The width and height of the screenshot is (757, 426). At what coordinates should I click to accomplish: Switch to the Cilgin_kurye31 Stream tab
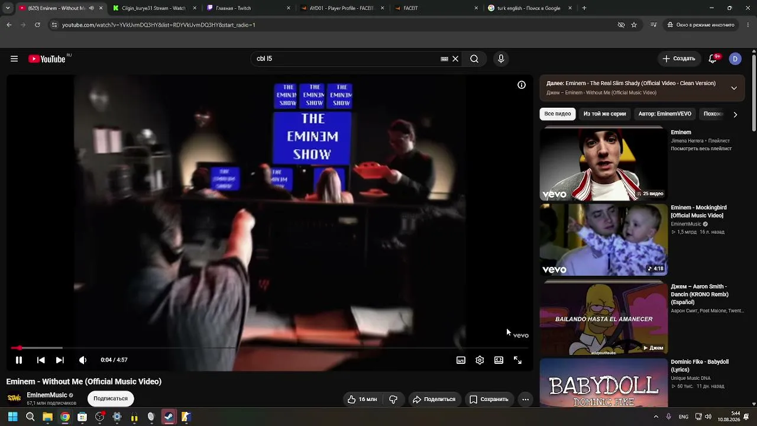(153, 8)
